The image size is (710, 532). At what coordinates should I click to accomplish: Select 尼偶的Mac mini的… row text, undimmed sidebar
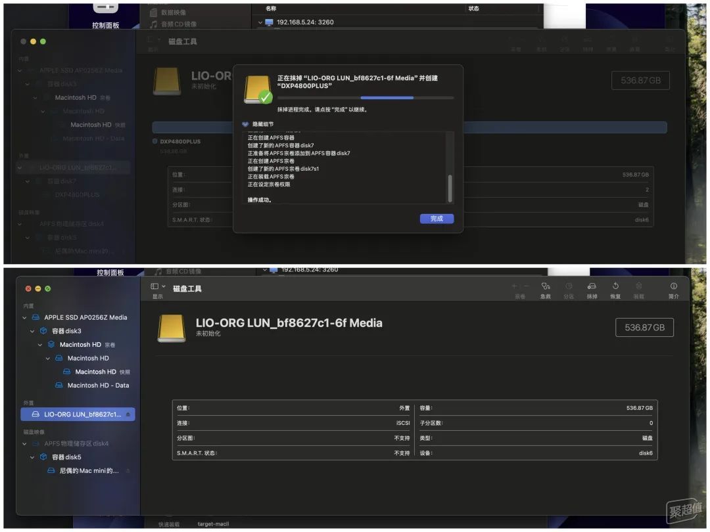(89, 470)
